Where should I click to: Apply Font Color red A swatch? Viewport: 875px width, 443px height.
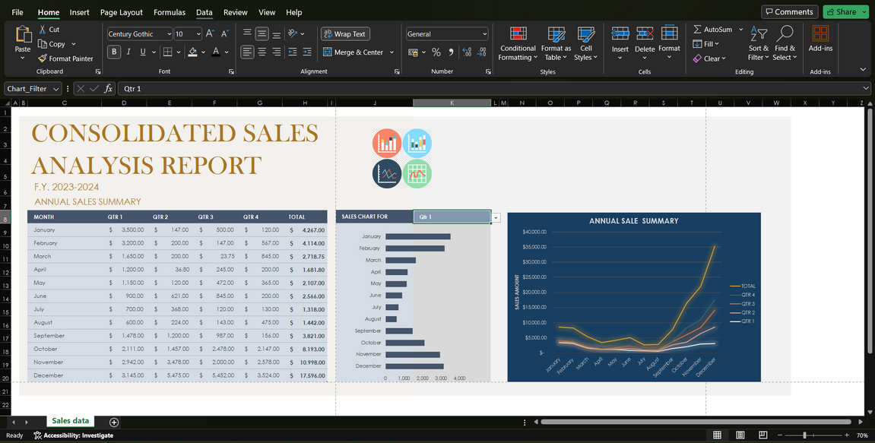click(x=216, y=52)
